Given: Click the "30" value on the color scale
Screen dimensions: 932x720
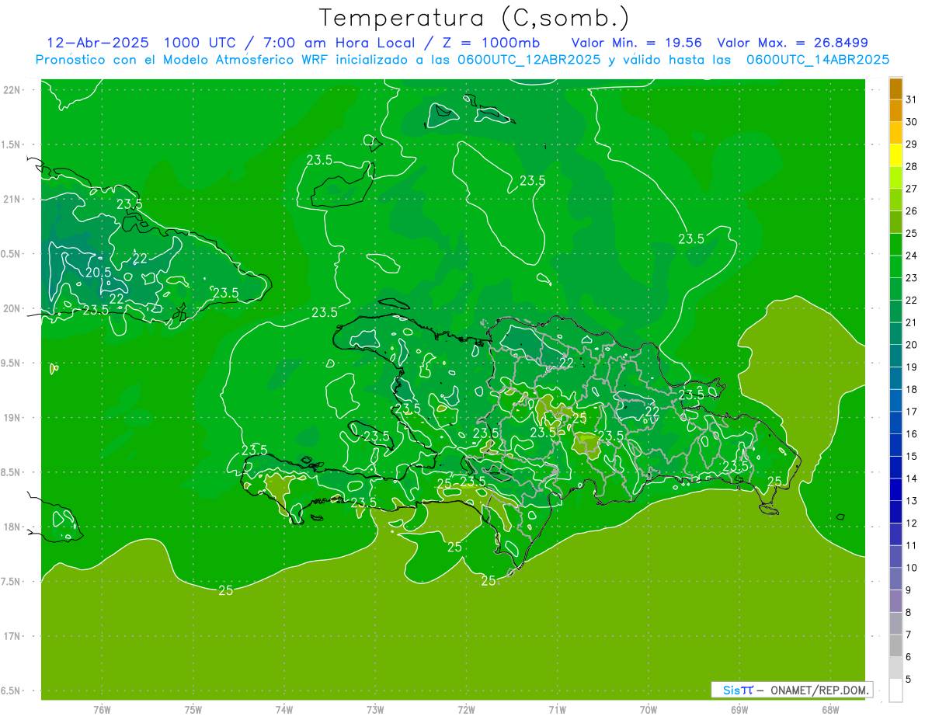Looking at the screenshot, I should [911, 122].
